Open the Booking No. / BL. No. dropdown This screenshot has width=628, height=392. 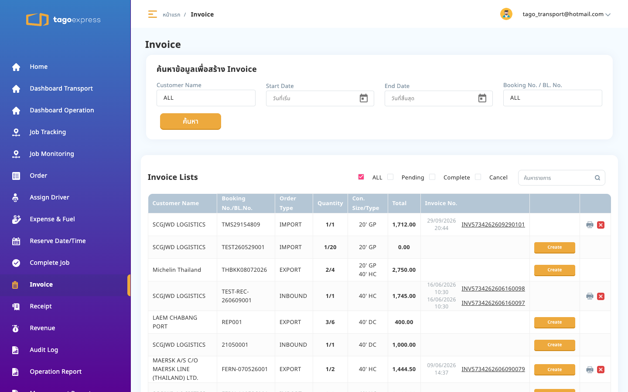click(x=553, y=98)
